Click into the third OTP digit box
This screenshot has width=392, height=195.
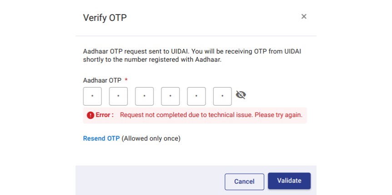[144, 96]
